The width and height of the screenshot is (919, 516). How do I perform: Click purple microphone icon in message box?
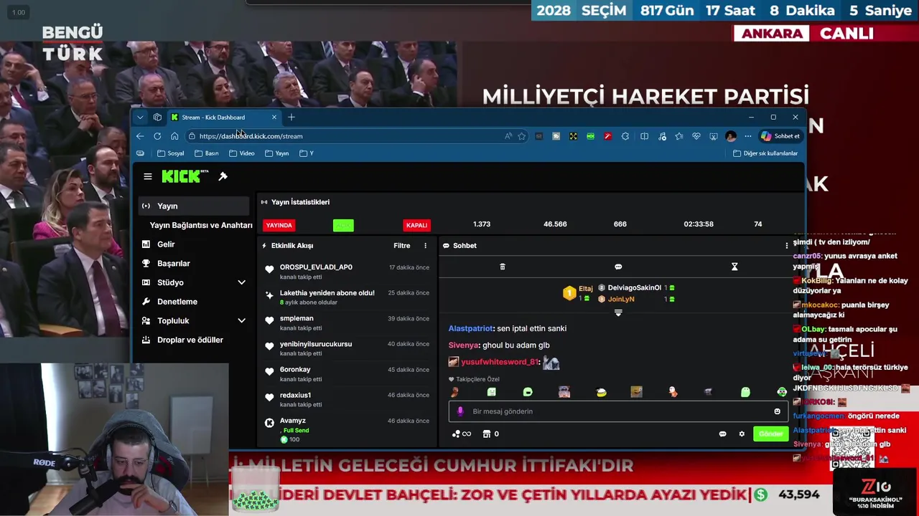click(x=461, y=411)
